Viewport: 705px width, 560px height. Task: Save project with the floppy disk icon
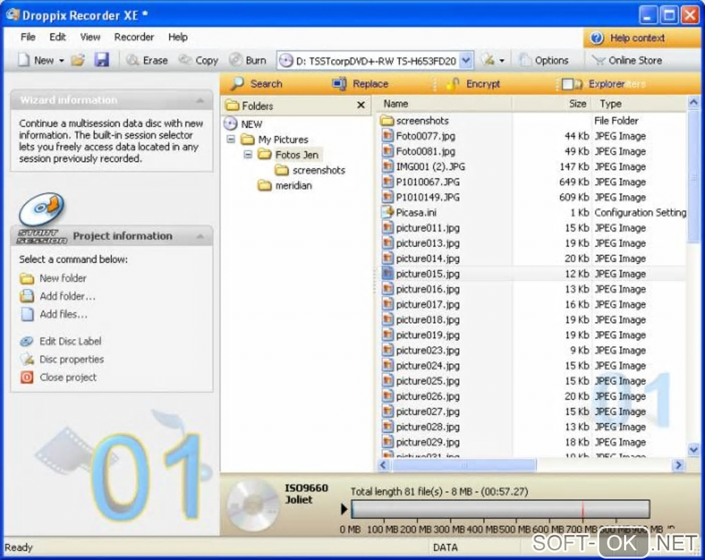point(102,60)
